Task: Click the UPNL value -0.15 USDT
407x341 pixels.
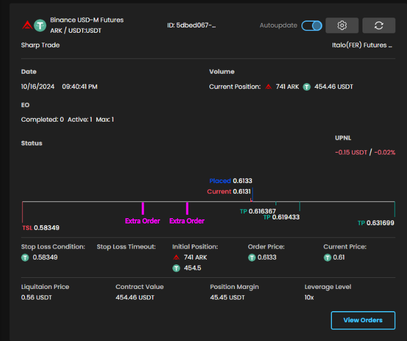Action: 351,153
